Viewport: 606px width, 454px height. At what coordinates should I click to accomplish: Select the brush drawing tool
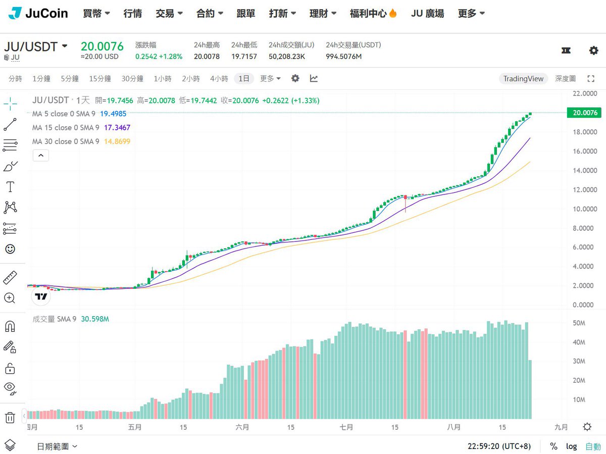[x=10, y=166]
